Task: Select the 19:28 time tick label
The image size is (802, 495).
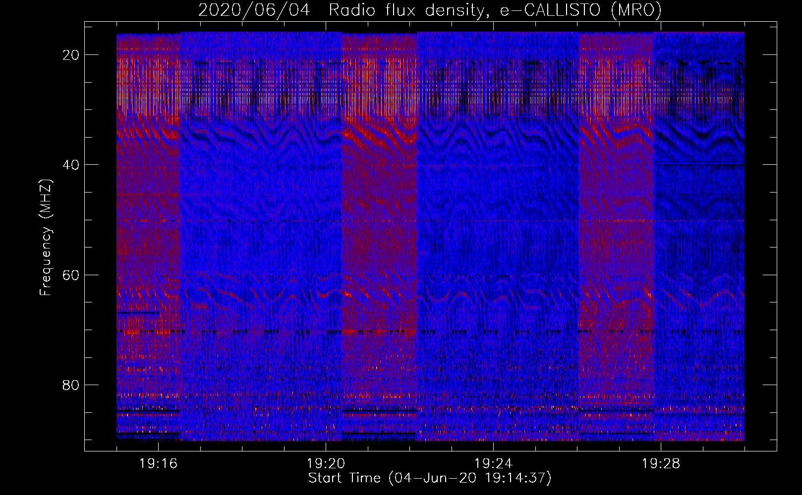Action: tap(661, 464)
